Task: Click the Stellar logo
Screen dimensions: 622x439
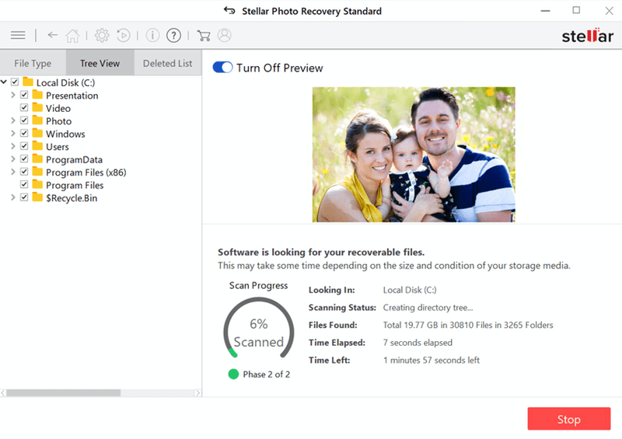Action: (588, 36)
